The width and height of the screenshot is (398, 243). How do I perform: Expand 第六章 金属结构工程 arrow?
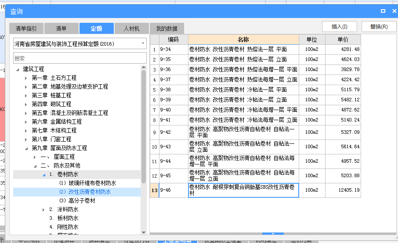tap(26, 122)
